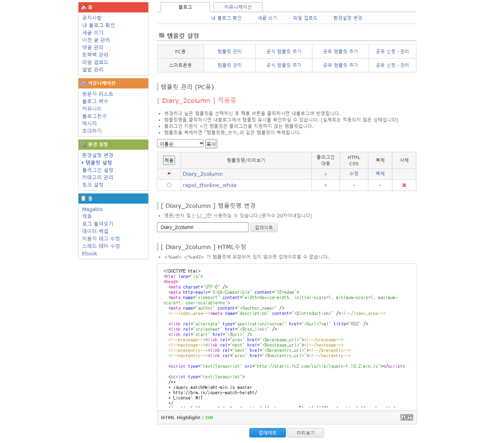
Task: Open 메시지 in the sidebar
Action: pyautogui.click(x=89, y=124)
